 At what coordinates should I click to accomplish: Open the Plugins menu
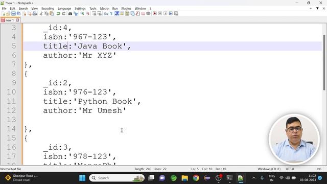[126, 9]
